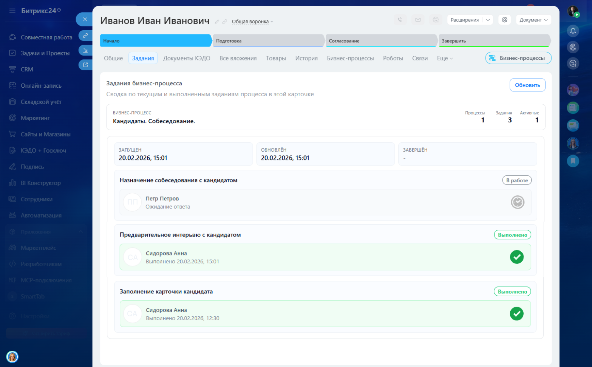Click the 'Обновить' button

point(527,85)
